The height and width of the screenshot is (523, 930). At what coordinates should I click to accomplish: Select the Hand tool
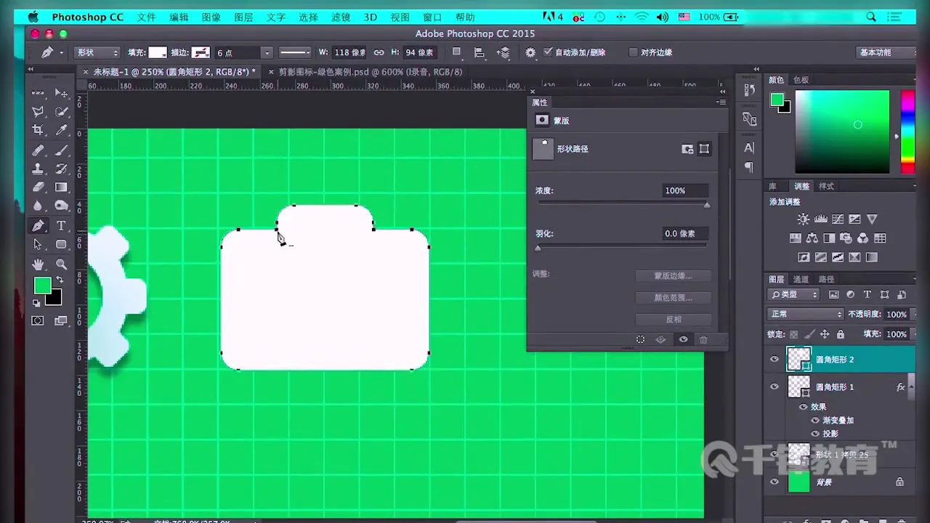click(x=39, y=264)
